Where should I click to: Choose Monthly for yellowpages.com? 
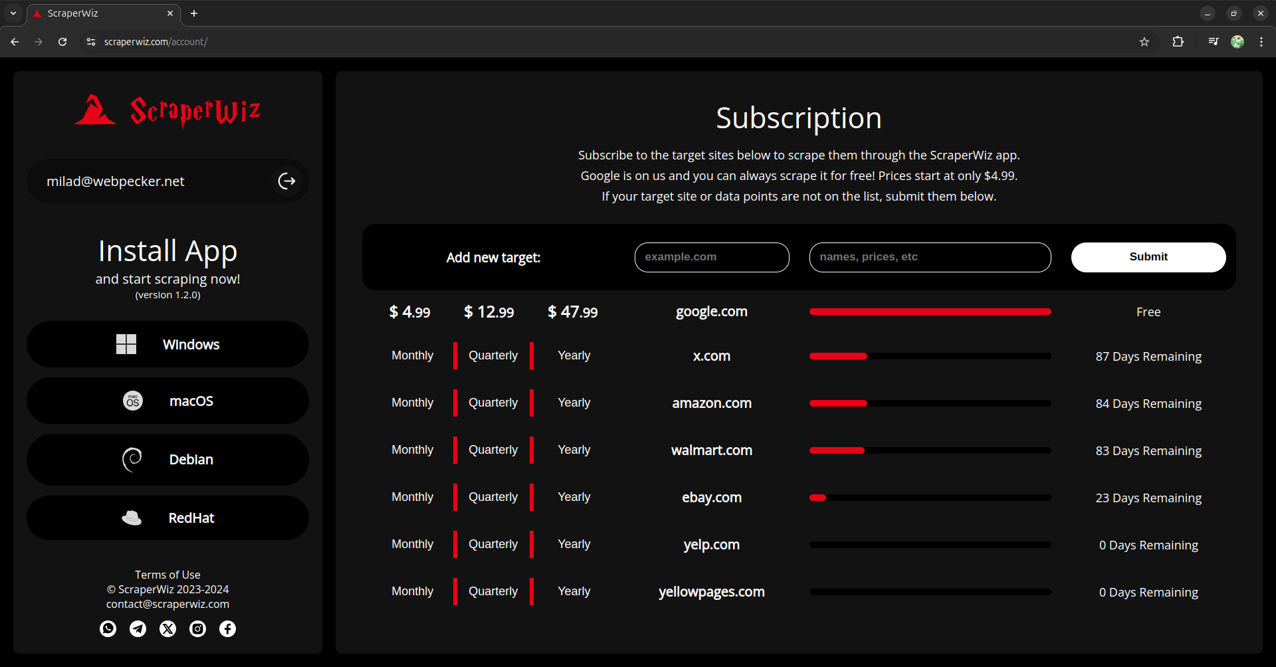pos(412,591)
